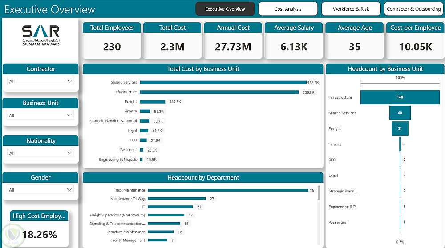Click the Finance funnel segment
Viewport: 445px width, 248px height.
click(400, 144)
